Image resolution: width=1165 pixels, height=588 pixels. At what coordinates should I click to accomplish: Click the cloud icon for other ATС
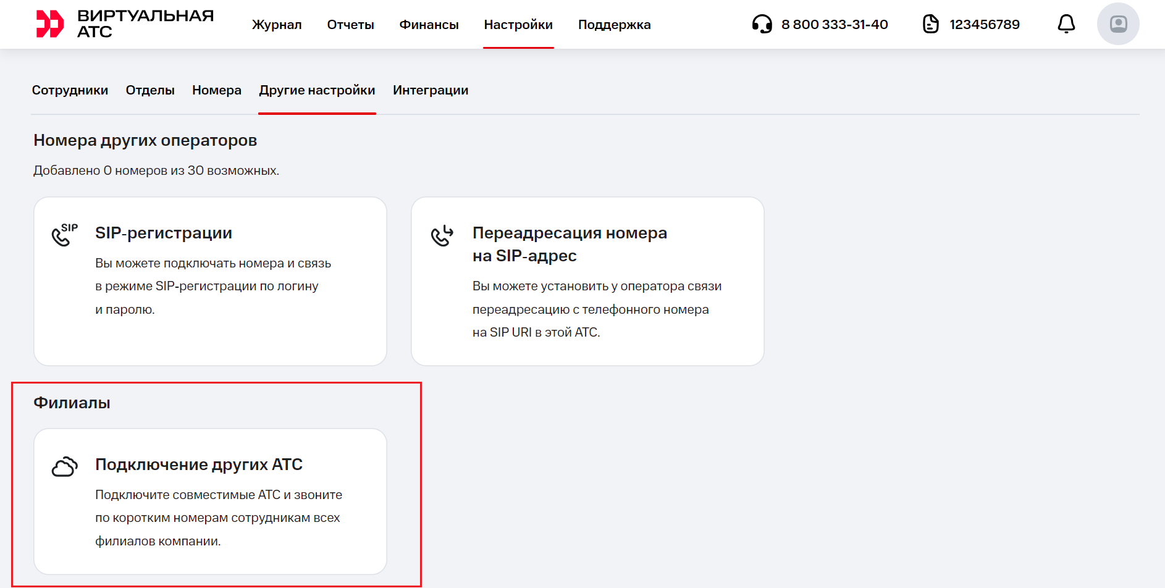coord(64,467)
